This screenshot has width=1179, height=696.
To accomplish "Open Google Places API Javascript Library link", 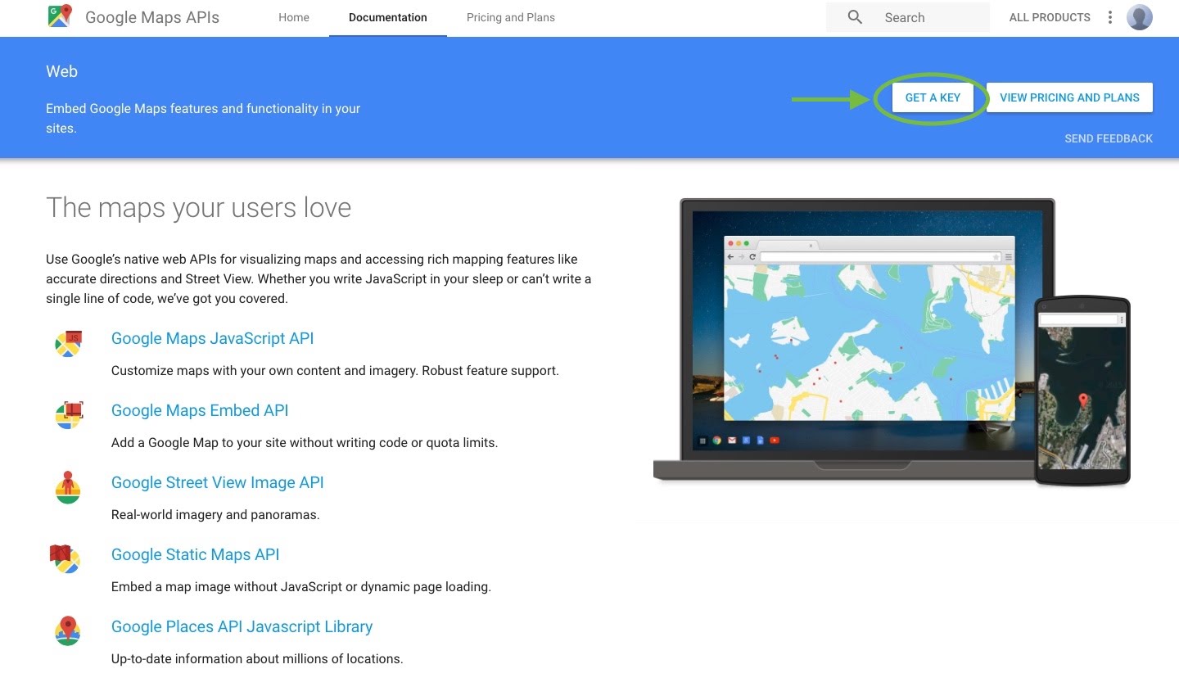I will (x=242, y=626).
